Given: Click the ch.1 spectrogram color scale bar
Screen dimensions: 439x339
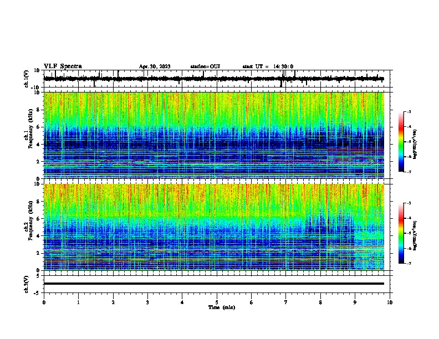Looking at the screenshot, I should (x=401, y=142).
